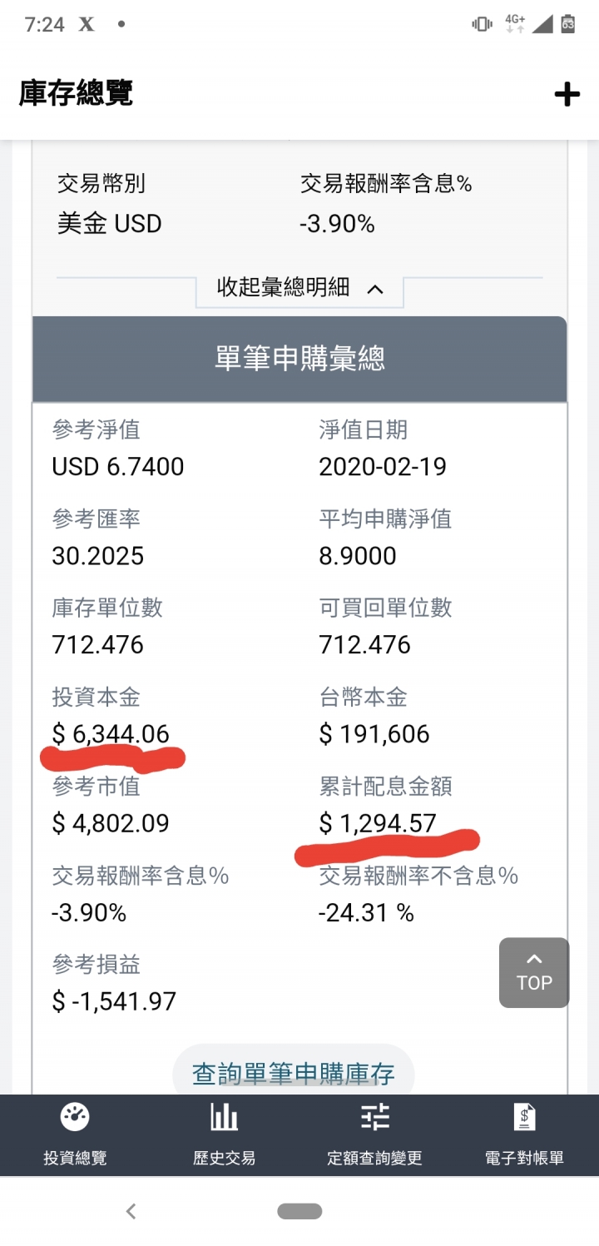This screenshot has height=1246, width=599.
Task: Tap the 庫存總覽 page title
Action: pyautogui.click(x=76, y=93)
